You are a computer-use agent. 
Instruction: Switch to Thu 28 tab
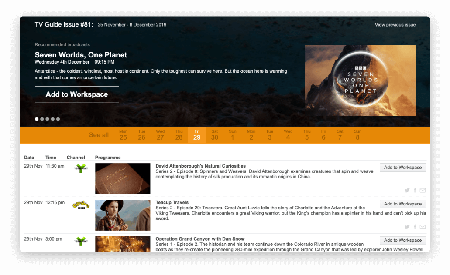click(x=179, y=135)
